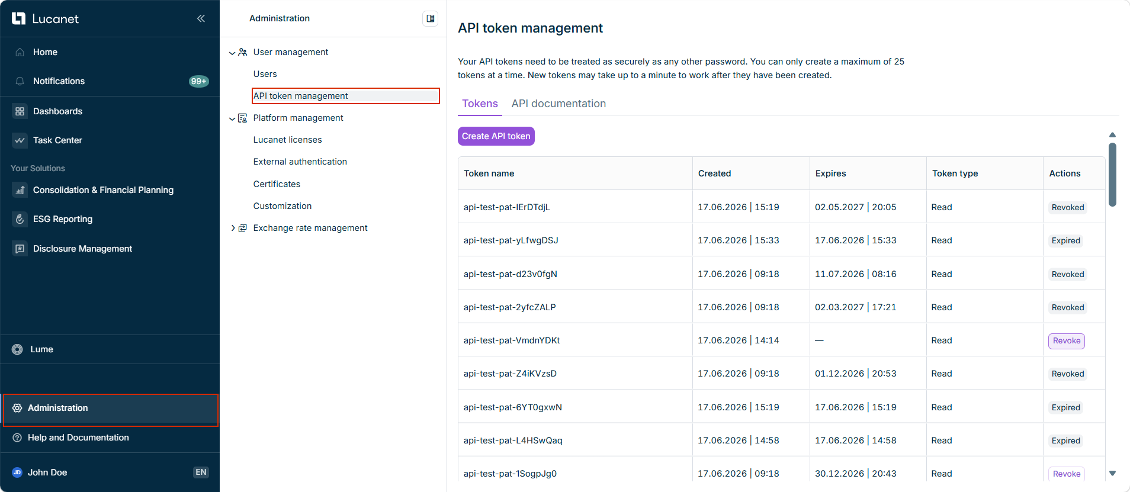The height and width of the screenshot is (492, 1130).
Task: Revoke token api-test-pat-1SogpJg0
Action: pos(1067,474)
